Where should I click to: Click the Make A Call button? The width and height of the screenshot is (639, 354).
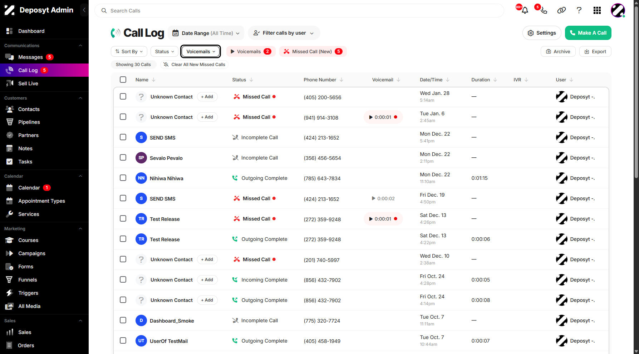click(x=588, y=33)
